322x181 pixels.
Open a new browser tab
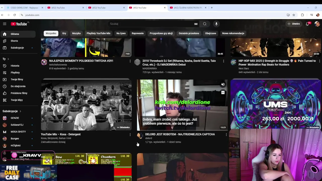[212, 8]
